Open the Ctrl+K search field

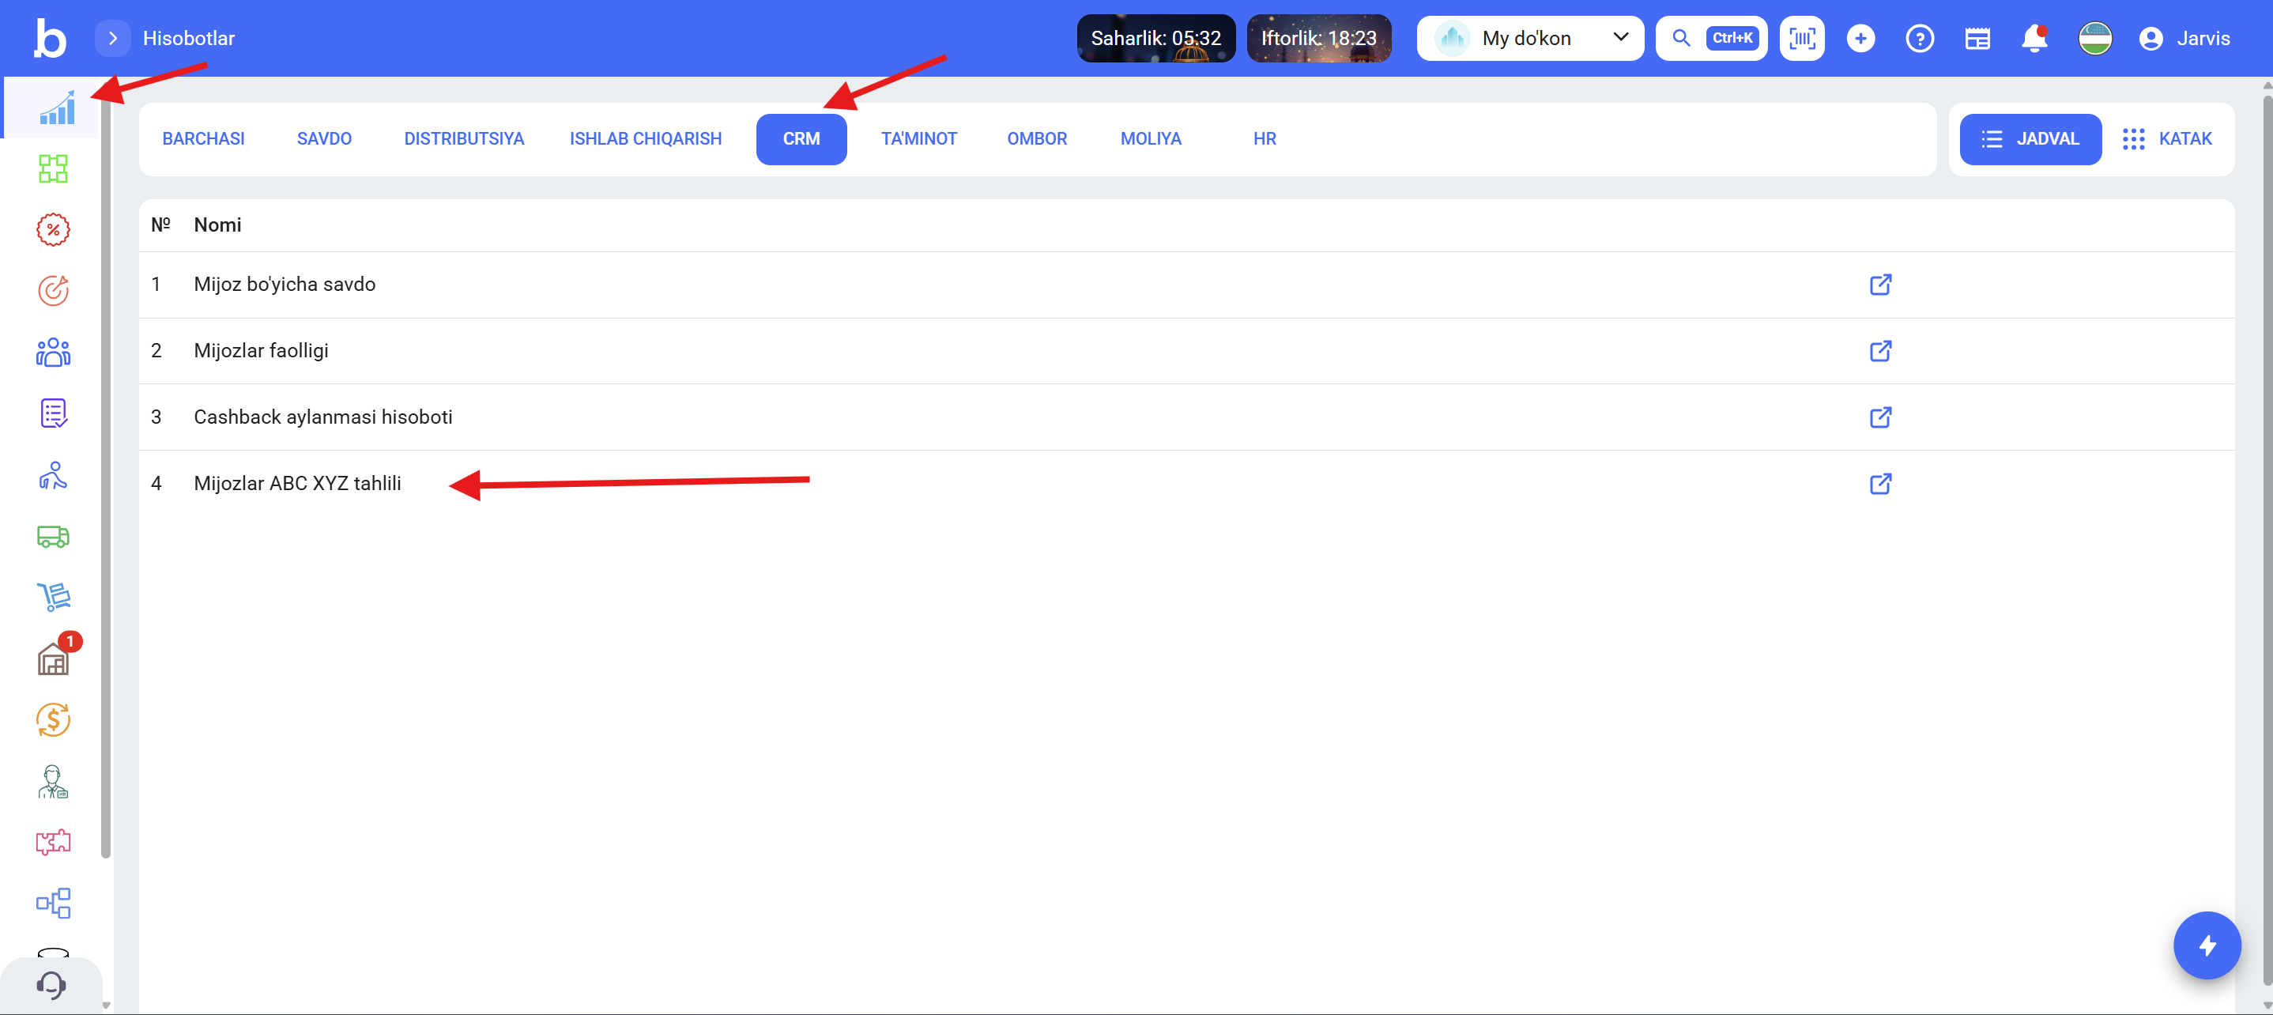pyautogui.click(x=1711, y=39)
